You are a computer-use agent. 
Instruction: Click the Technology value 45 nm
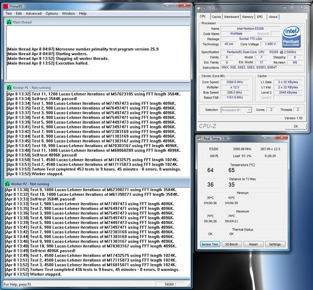click(x=229, y=44)
